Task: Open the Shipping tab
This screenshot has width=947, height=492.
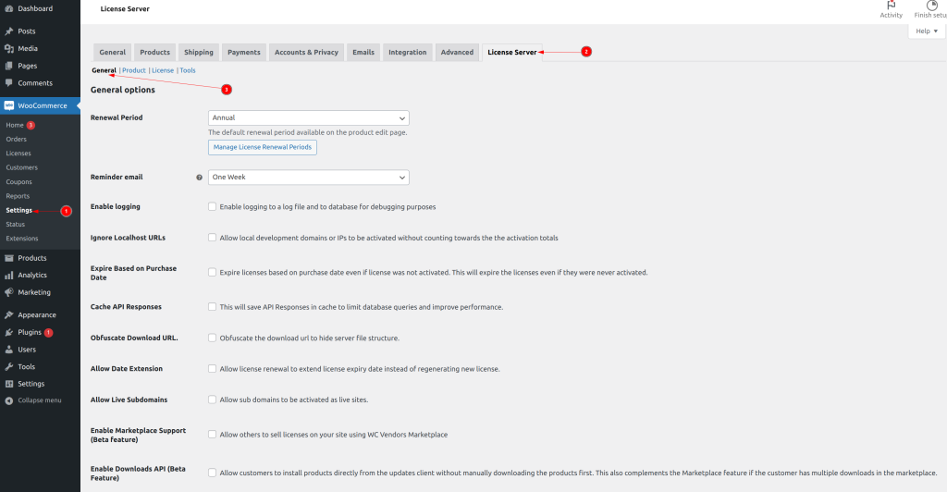Action: click(199, 53)
